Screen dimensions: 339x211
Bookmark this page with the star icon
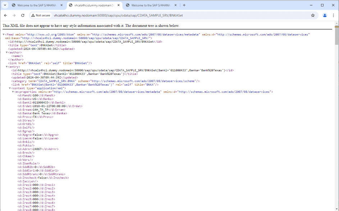(313, 15)
